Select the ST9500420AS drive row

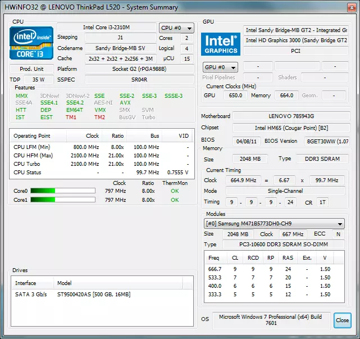[x=102, y=294]
